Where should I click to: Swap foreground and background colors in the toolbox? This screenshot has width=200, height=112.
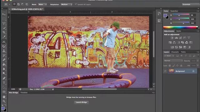[x=5, y=105]
